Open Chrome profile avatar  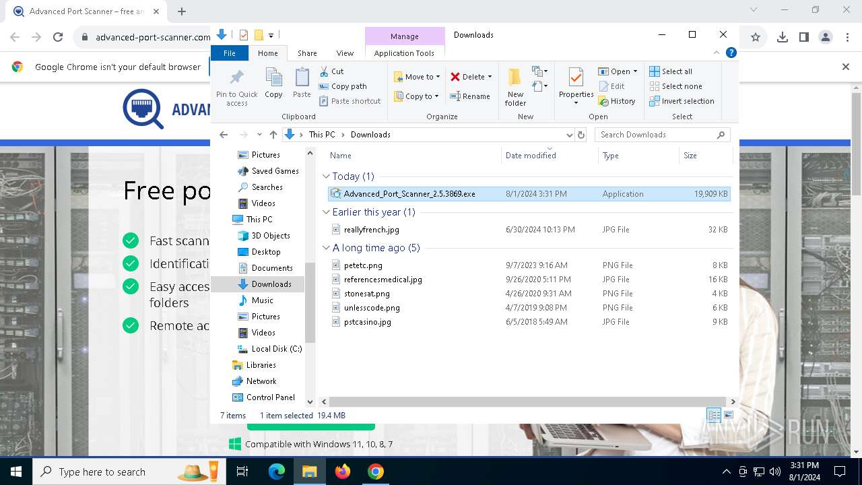tap(826, 38)
